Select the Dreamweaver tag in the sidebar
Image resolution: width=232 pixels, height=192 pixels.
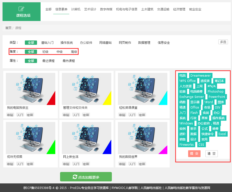[x=201, y=75]
